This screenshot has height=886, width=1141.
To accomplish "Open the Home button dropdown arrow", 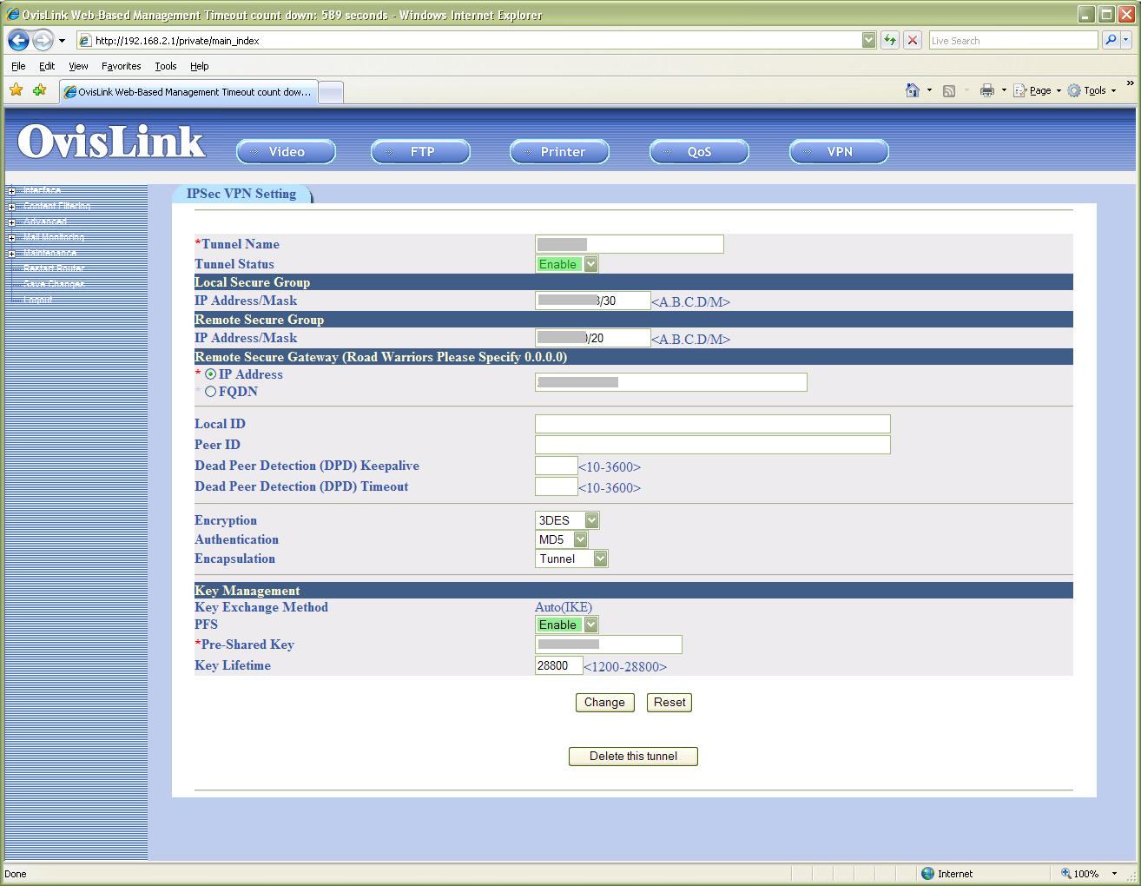I will tap(929, 90).
